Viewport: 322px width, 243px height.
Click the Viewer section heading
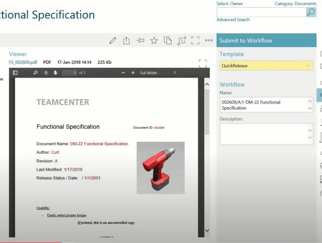pos(18,54)
